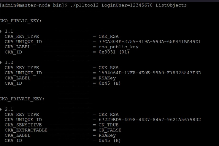Click the 0x3031 (01) ID value
This screenshot has width=219, height=146.
coord(114,52)
